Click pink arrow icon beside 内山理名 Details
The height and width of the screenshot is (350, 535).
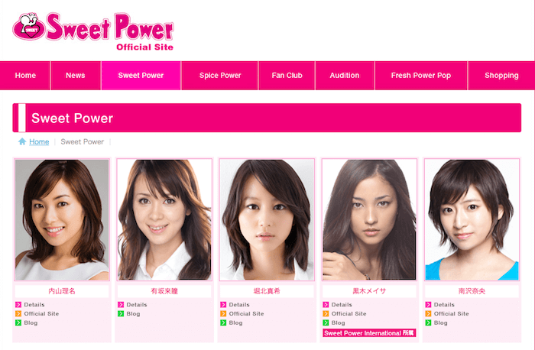point(18,305)
